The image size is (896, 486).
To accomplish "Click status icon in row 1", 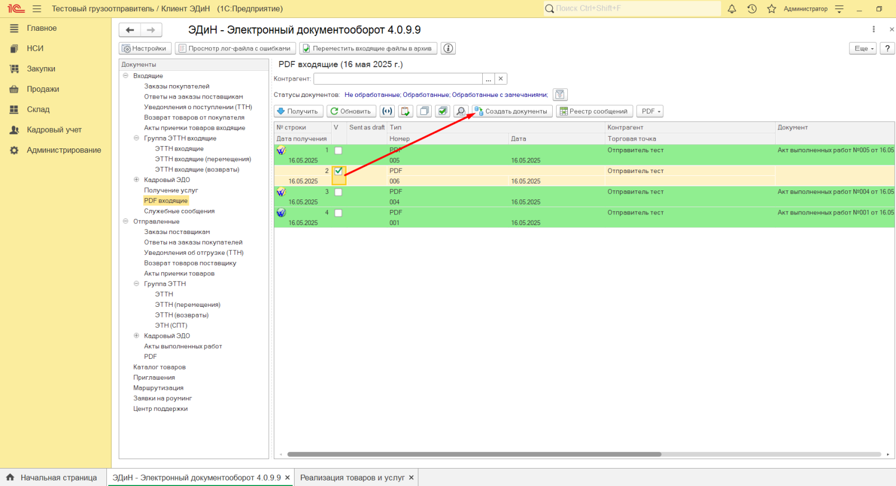I will click(281, 150).
